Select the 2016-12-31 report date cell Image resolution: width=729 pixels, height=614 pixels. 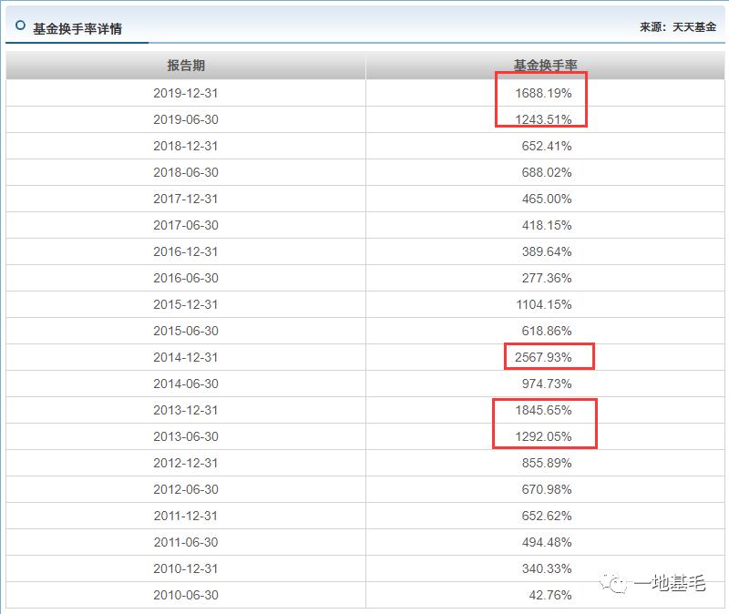coord(186,252)
